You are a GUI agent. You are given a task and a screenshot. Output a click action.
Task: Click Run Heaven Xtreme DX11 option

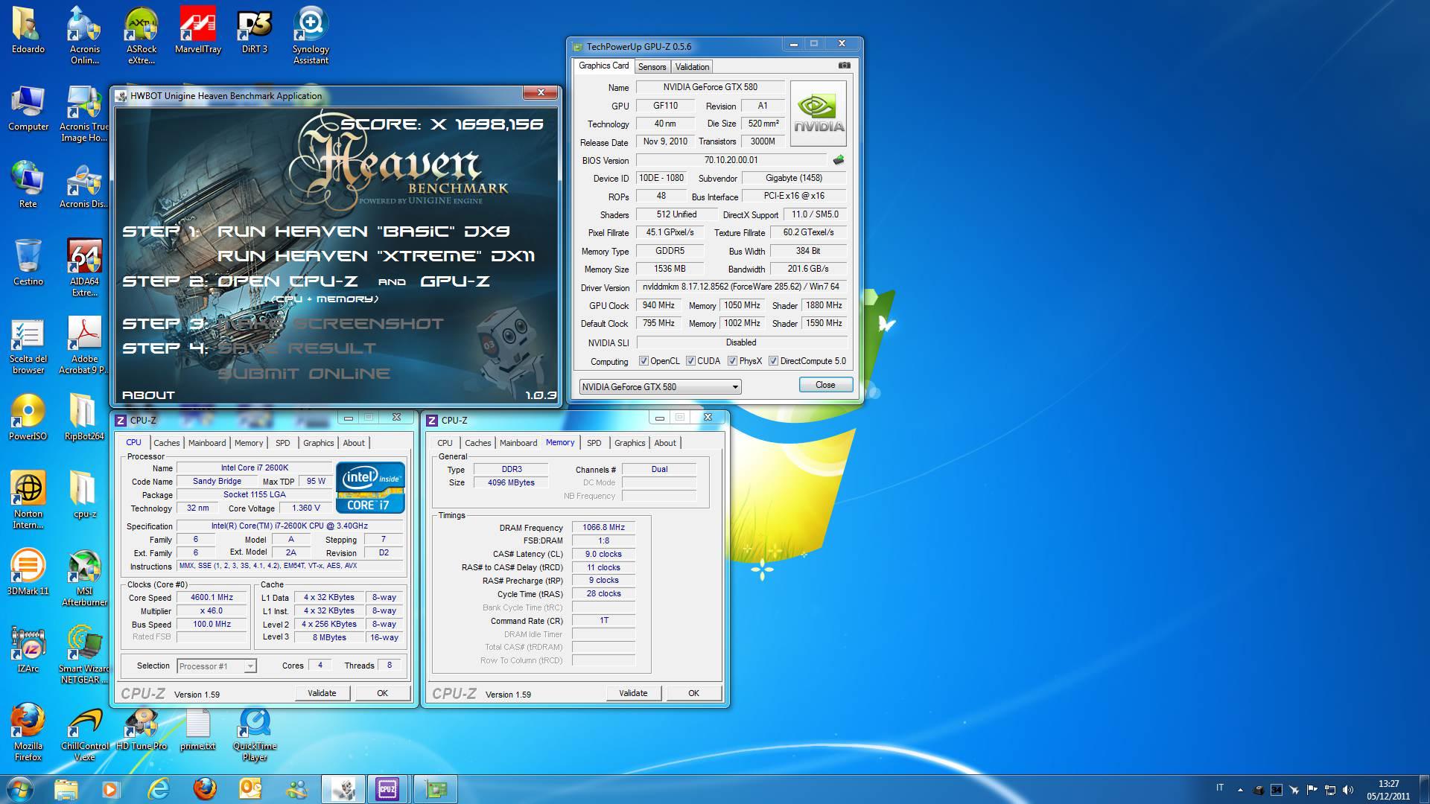coord(376,256)
